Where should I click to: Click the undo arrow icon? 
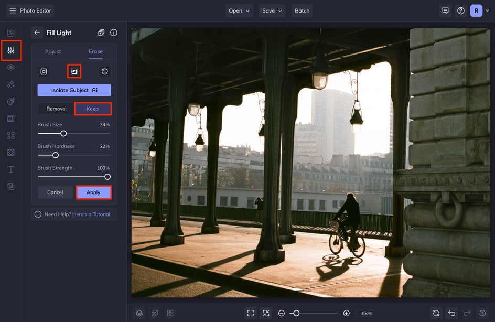click(451, 313)
